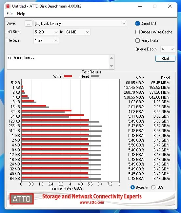The height and width of the screenshot is (213, 181).
Task: Click the 137.45 MB/s write value
Action: pyautogui.click(x=134, y=87)
